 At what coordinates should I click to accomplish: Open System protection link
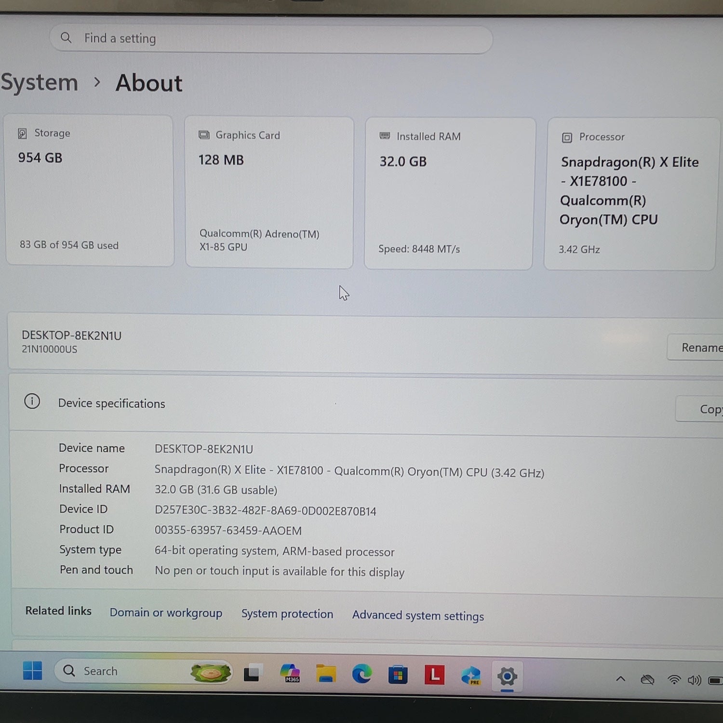tap(287, 614)
